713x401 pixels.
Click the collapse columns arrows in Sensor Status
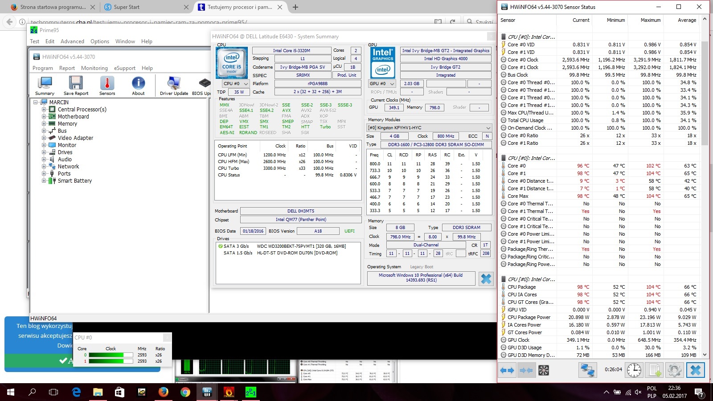tap(526, 370)
